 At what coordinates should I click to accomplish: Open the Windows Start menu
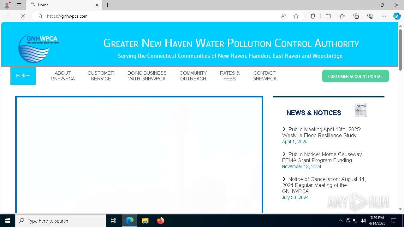click(x=8, y=221)
